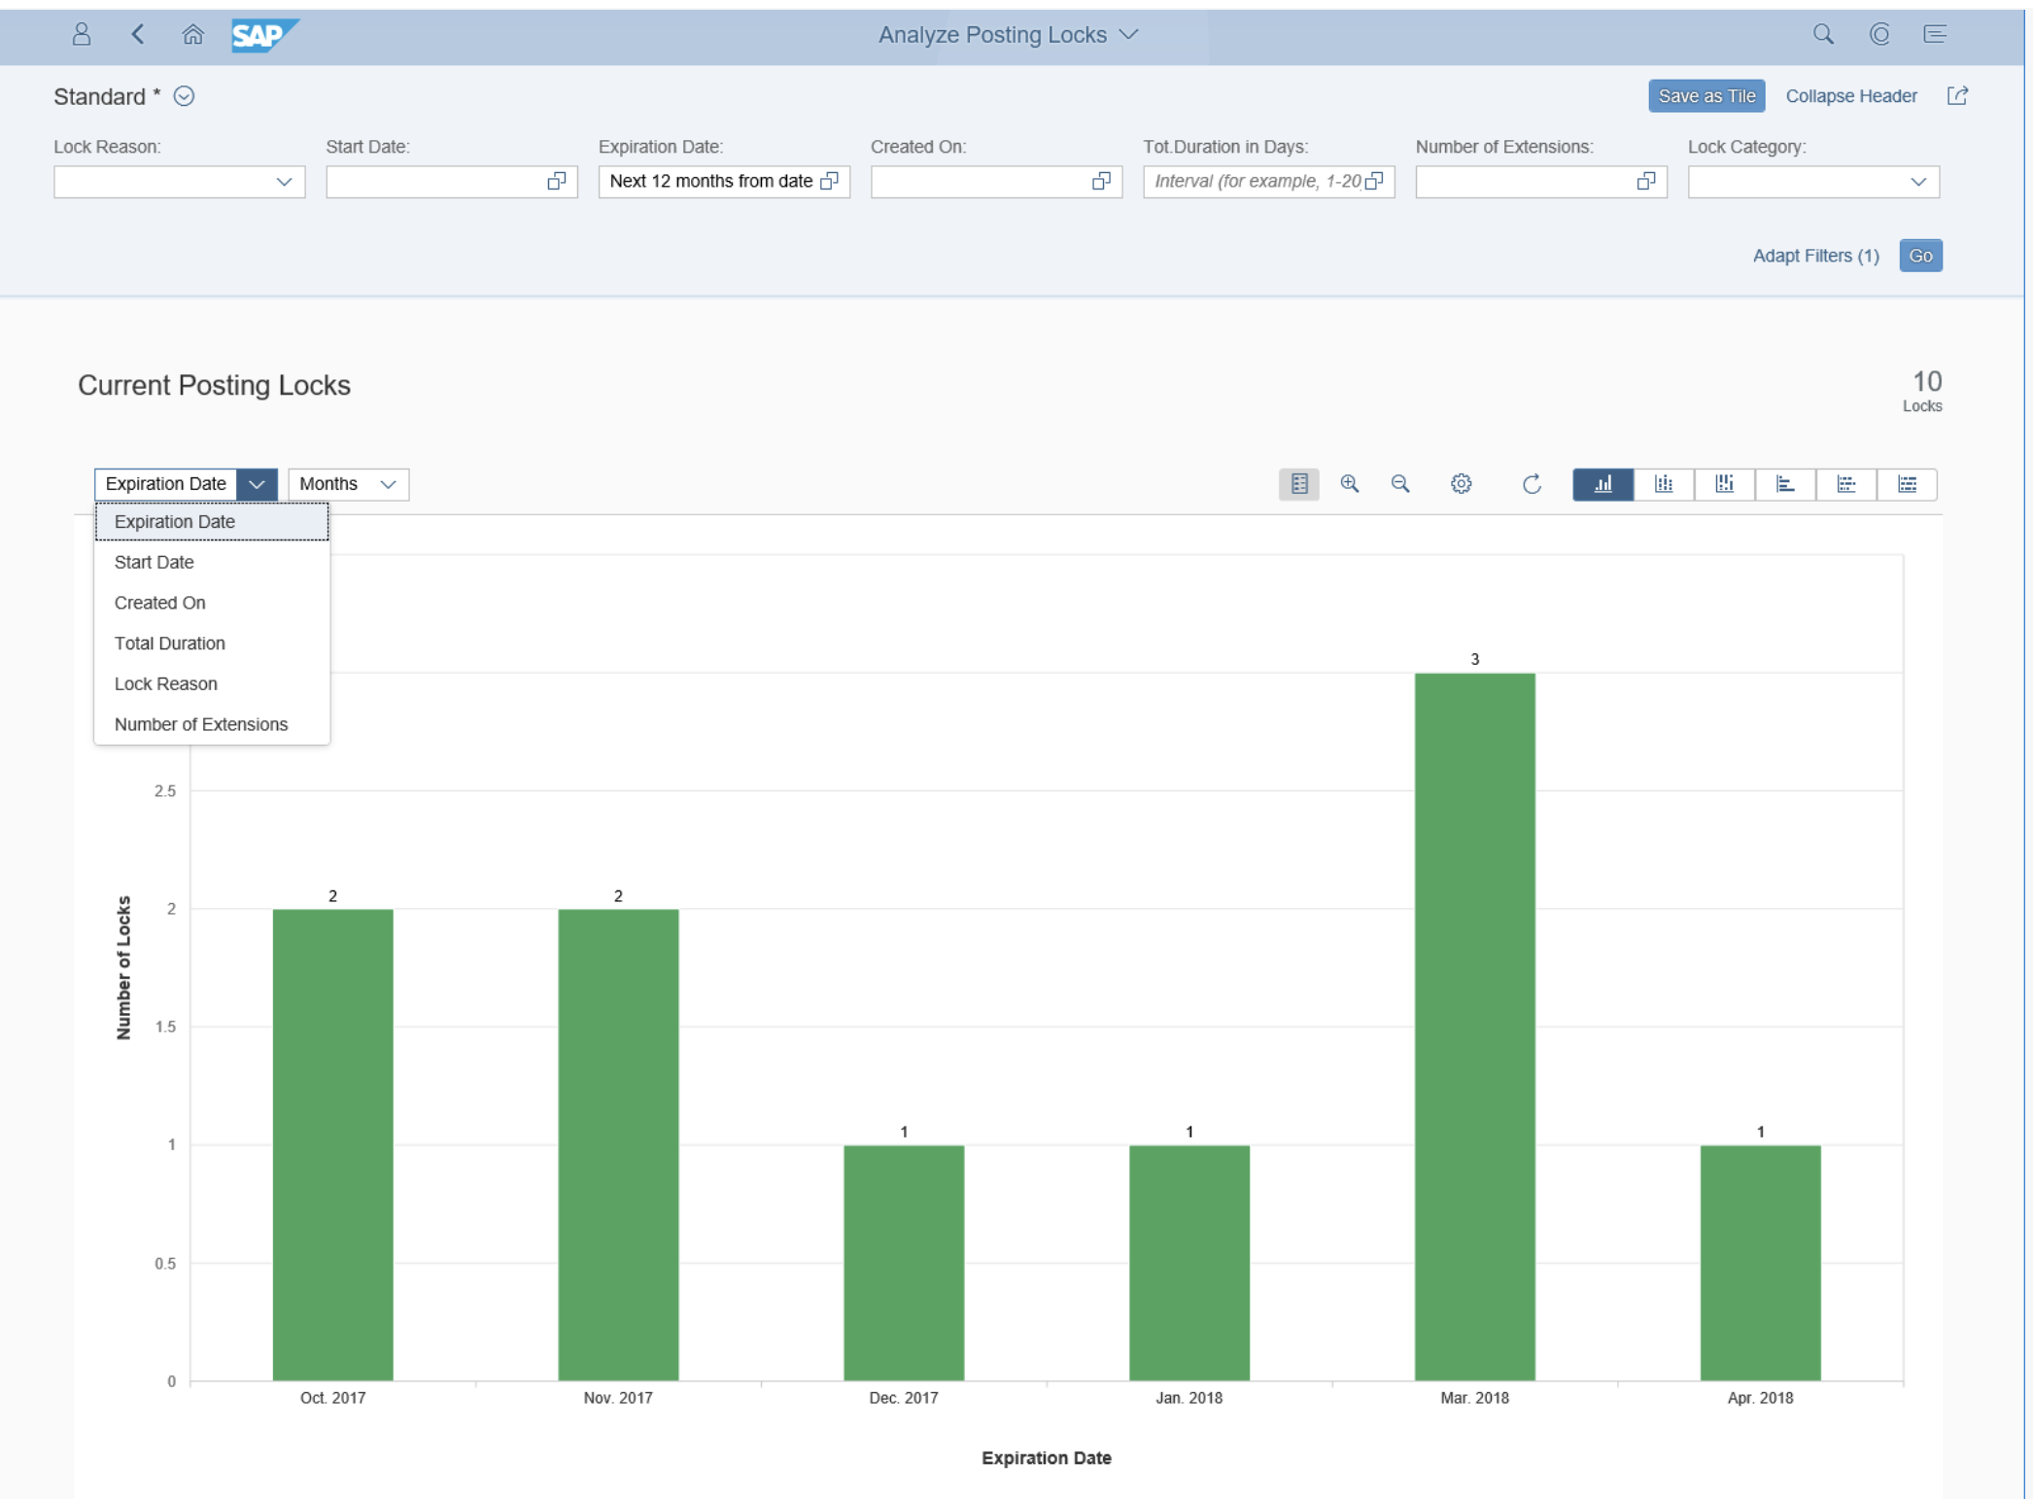Open the Lock Reason filter dropdown
The image size is (2033, 1499).
285,182
